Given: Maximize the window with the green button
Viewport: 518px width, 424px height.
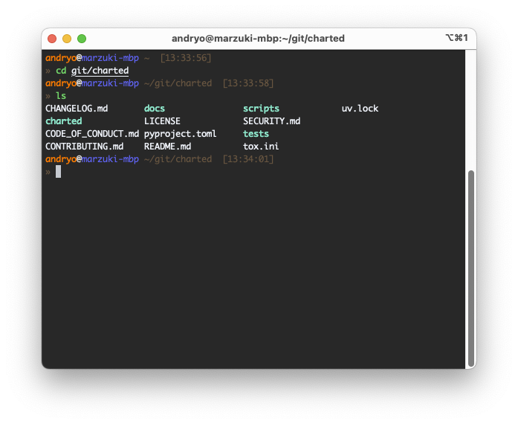Looking at the screenshot, I should pyautogui.click(x=82, y=39).
